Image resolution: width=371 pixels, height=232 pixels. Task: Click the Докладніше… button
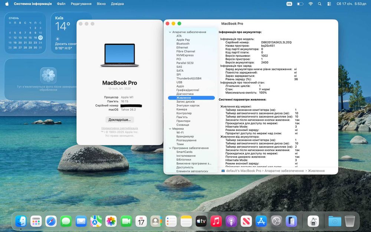(x=119, y=120)
